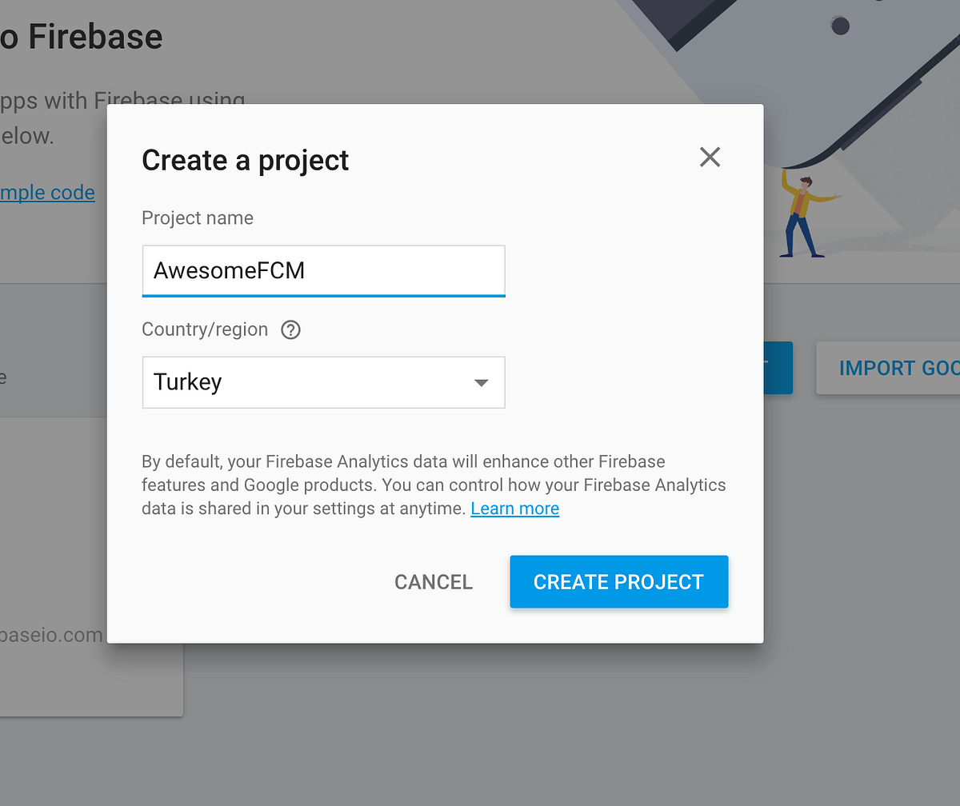The width and height of the screenshot is (960, 806).
Task: Focus the Project name input field
Action: [x=323, y=270]
